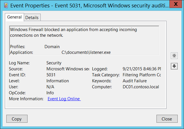Select the Logged date and time value
Viewport: 184px width, 129px height.
point(141,69)
